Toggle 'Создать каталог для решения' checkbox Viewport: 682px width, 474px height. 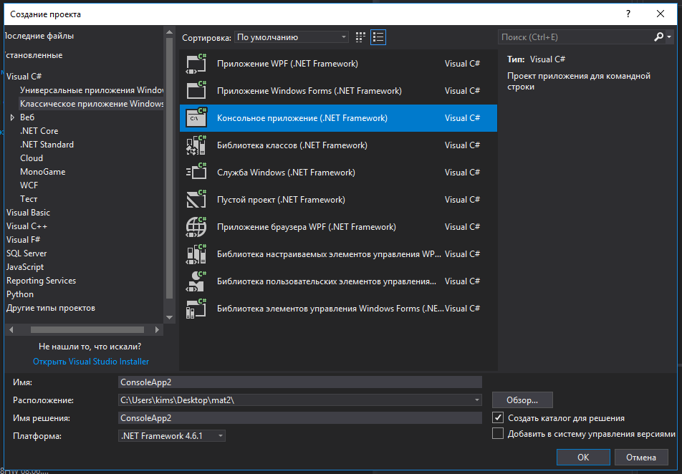tap(498, 417)
